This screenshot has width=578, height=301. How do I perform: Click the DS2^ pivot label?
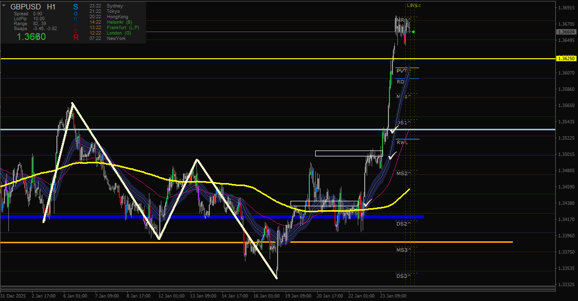coord(404,224)
